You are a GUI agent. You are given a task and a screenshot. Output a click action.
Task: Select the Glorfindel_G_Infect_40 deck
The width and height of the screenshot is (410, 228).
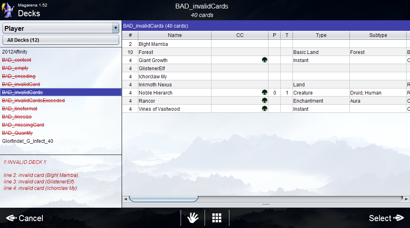coord(28,141)
